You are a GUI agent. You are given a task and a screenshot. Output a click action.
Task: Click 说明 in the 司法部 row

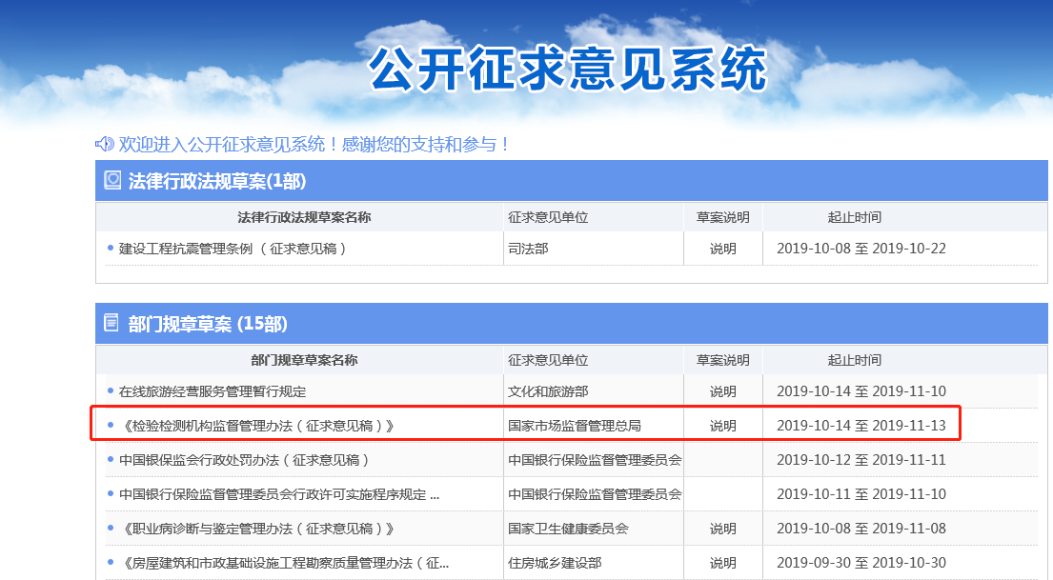click(722, 249)
